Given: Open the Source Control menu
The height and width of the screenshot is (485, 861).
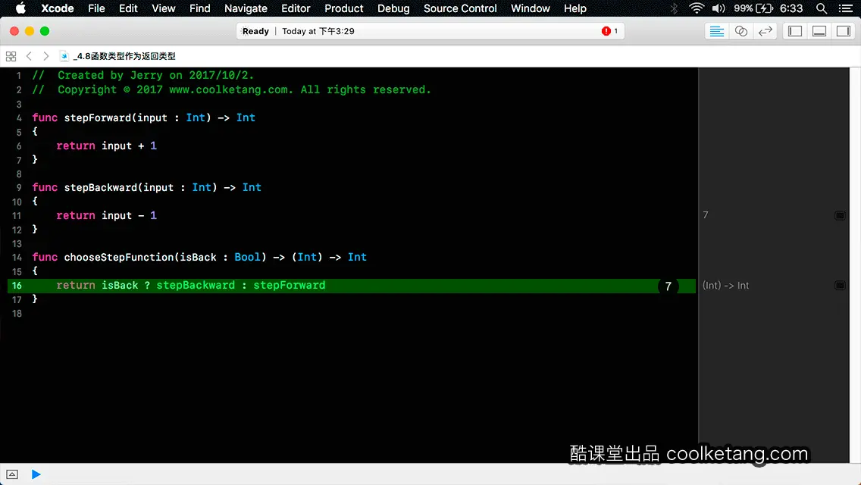Looking at the screenshot, I should pos(460,8).
